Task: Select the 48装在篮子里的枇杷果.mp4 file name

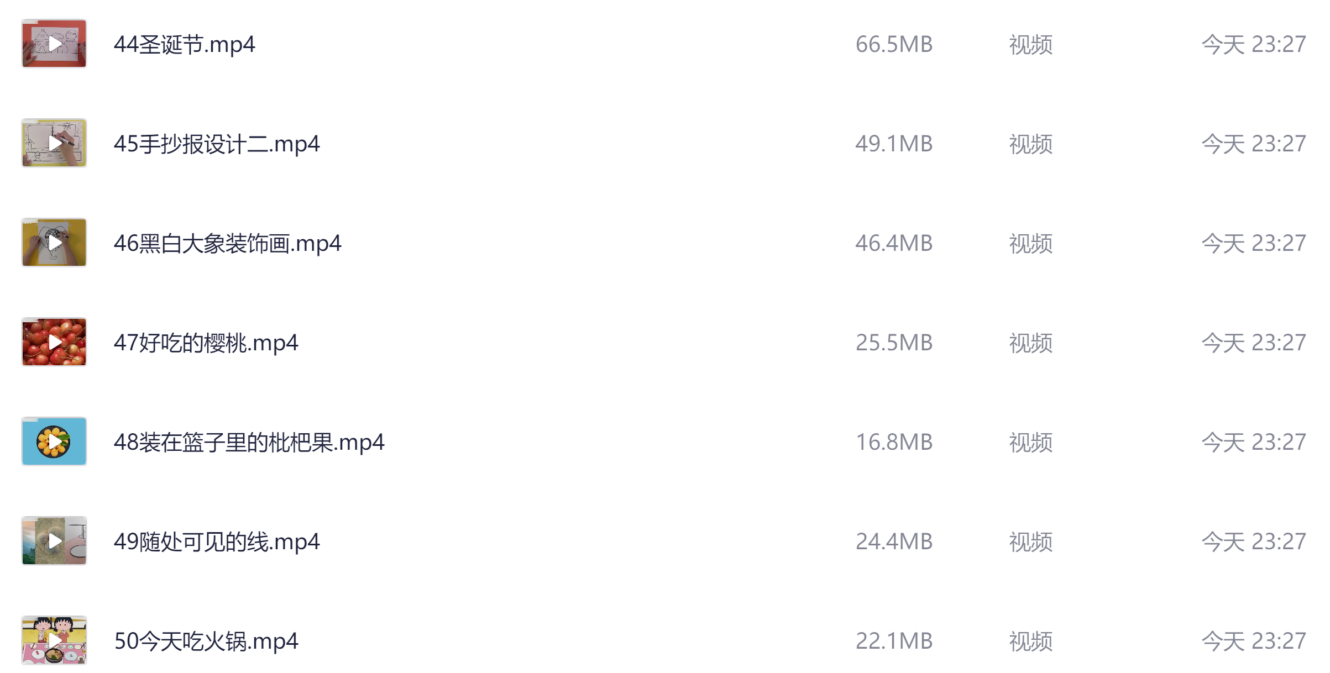Action: [249, 442]
